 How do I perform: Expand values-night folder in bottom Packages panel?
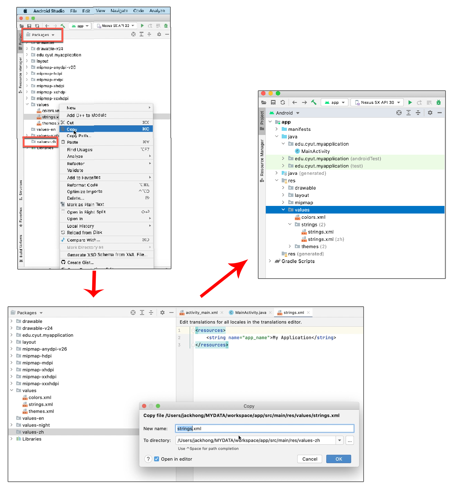12,425
